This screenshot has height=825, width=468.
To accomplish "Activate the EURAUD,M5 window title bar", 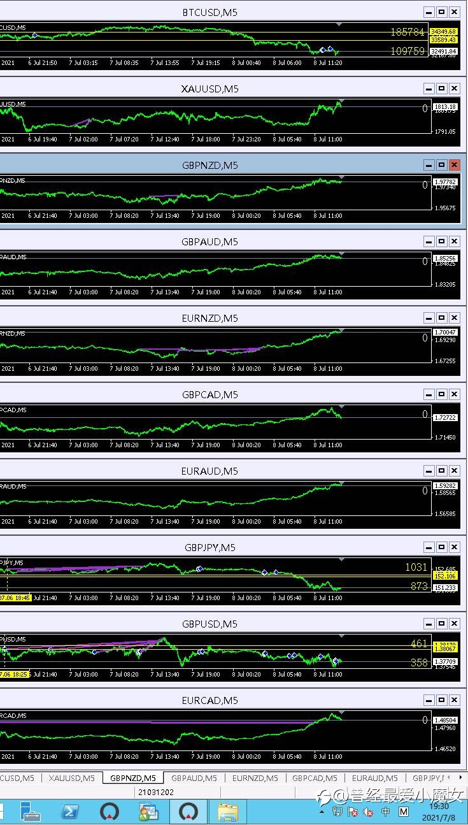I will point(210,471).
